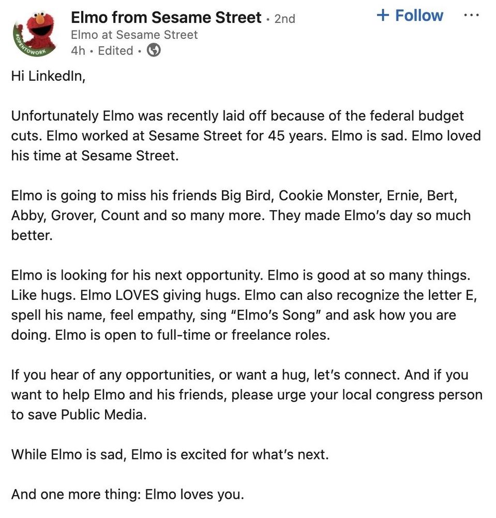Click the 2nd degree connection badge
Viewport: 496px width, 518px height.
(284, 19)
